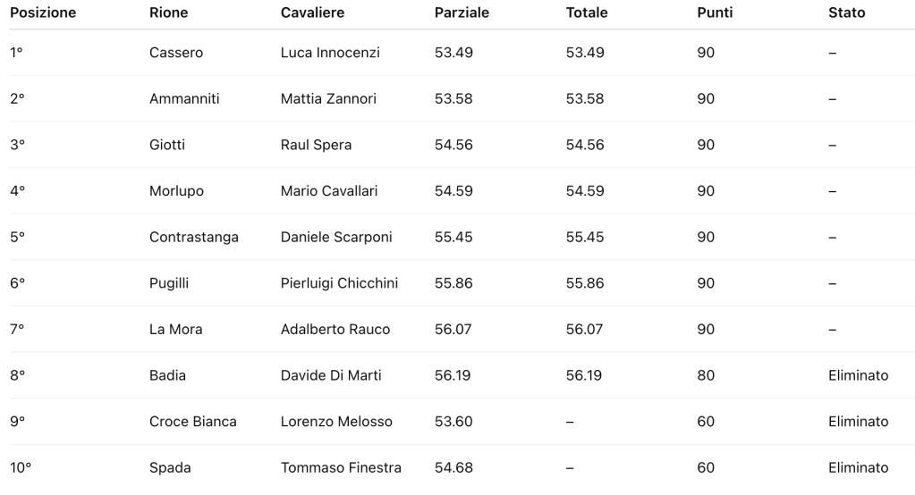Screen dimensions: 915x495
Task: Select the Croce Bianca rione cell
Action: click(x=193, y=422)
